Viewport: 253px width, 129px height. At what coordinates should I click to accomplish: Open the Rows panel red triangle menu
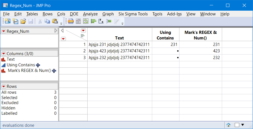[4, 86]
